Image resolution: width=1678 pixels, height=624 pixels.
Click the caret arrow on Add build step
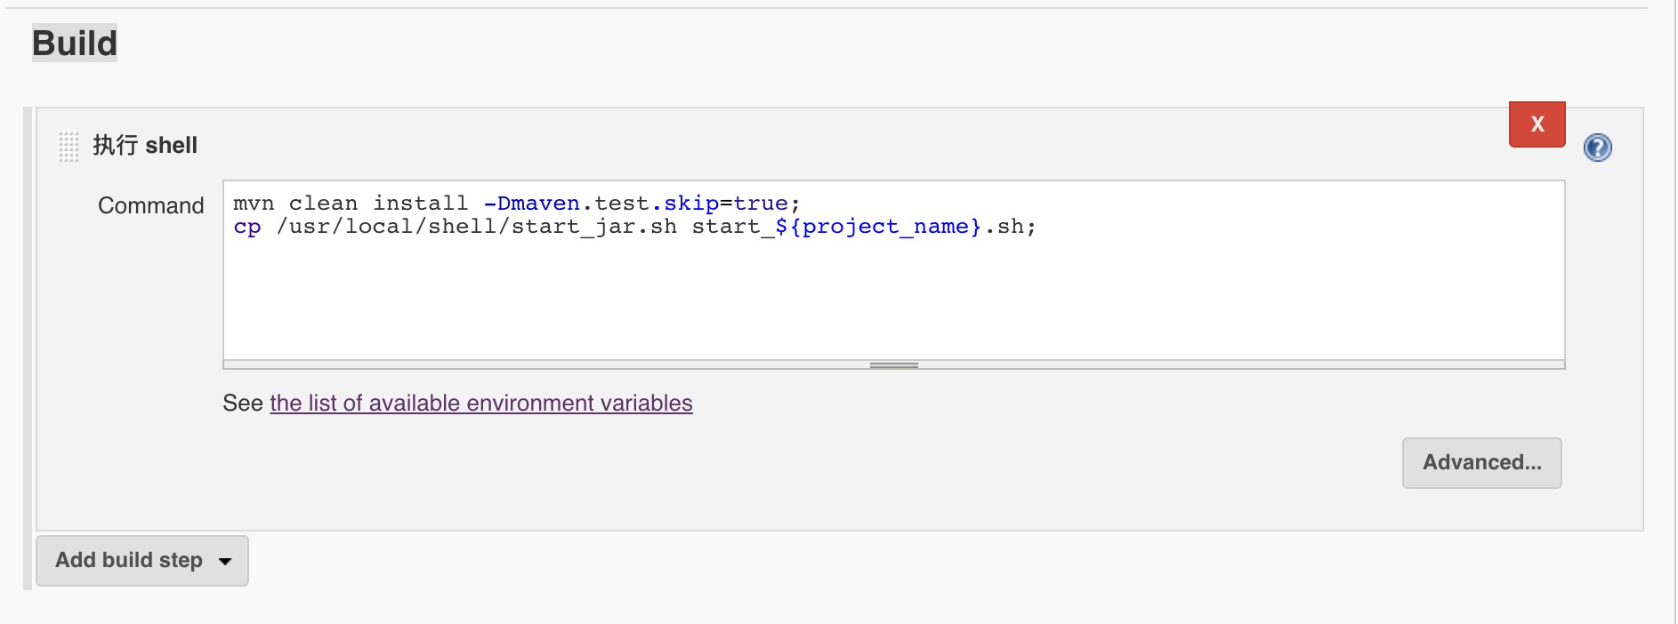tap(225, 562)
